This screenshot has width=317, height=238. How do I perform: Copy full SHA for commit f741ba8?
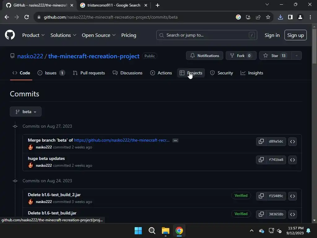261,160
